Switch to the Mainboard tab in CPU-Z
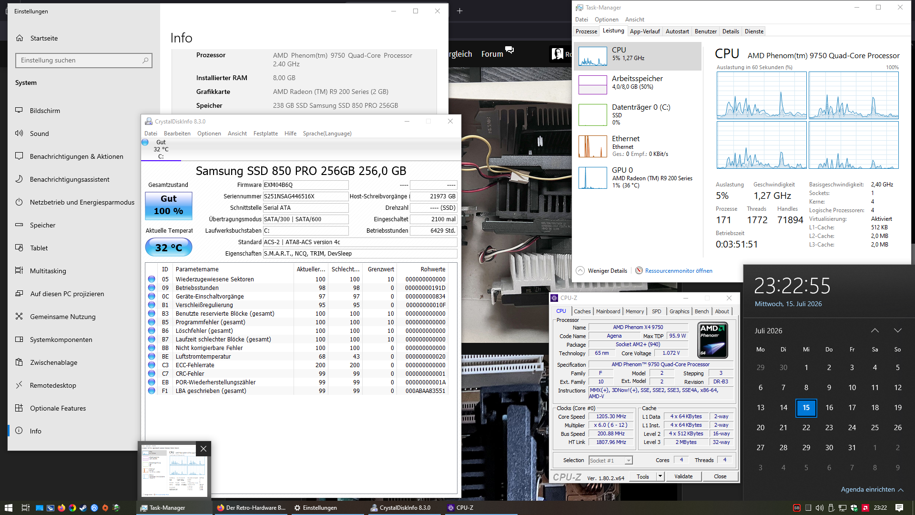This screenshot has height=515, width=915. click(x=608, y=311)
